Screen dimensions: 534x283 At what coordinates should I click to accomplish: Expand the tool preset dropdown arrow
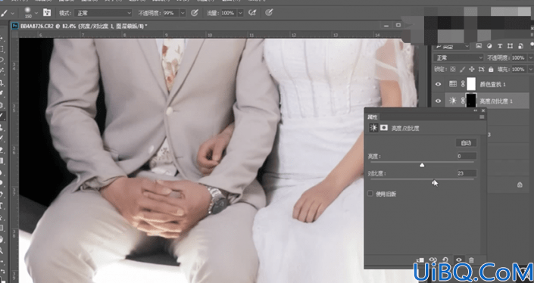pyautogui.click(x=12, y=14)
